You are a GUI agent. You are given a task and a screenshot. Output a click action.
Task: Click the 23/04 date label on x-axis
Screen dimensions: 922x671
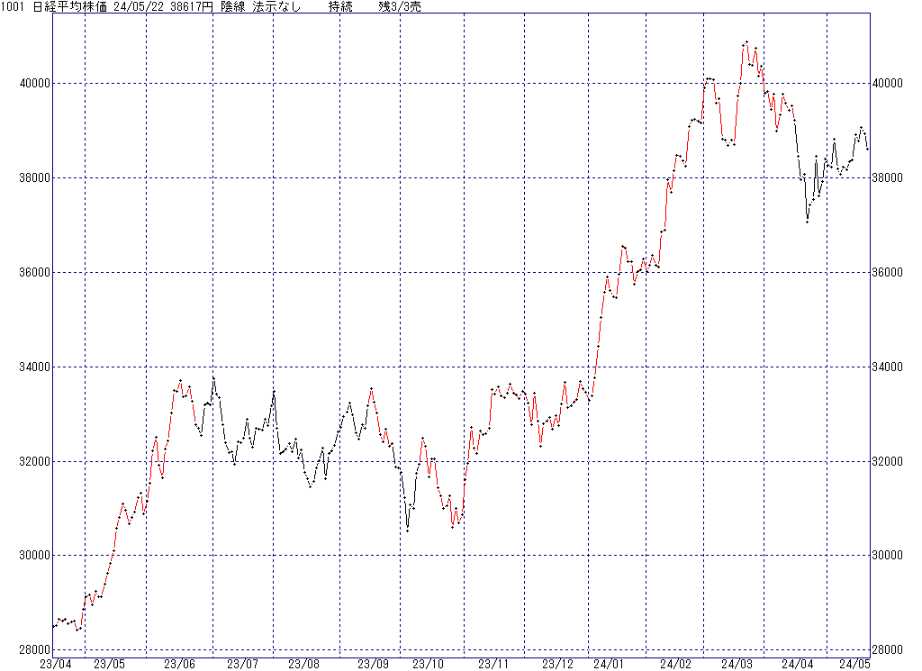pos(55,664)
